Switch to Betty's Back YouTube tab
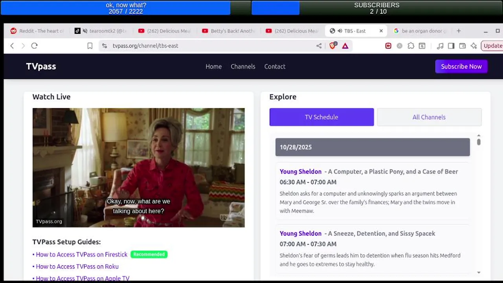503x283 pixels. (x=229, y=31)
